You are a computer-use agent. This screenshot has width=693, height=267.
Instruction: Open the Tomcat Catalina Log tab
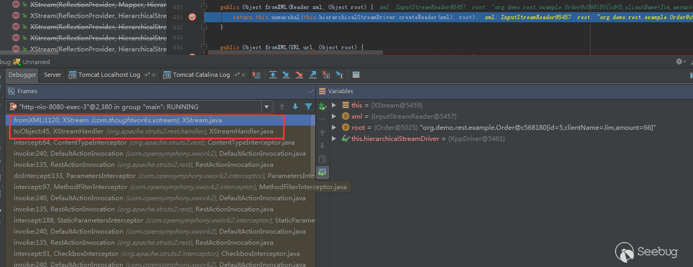201,75
